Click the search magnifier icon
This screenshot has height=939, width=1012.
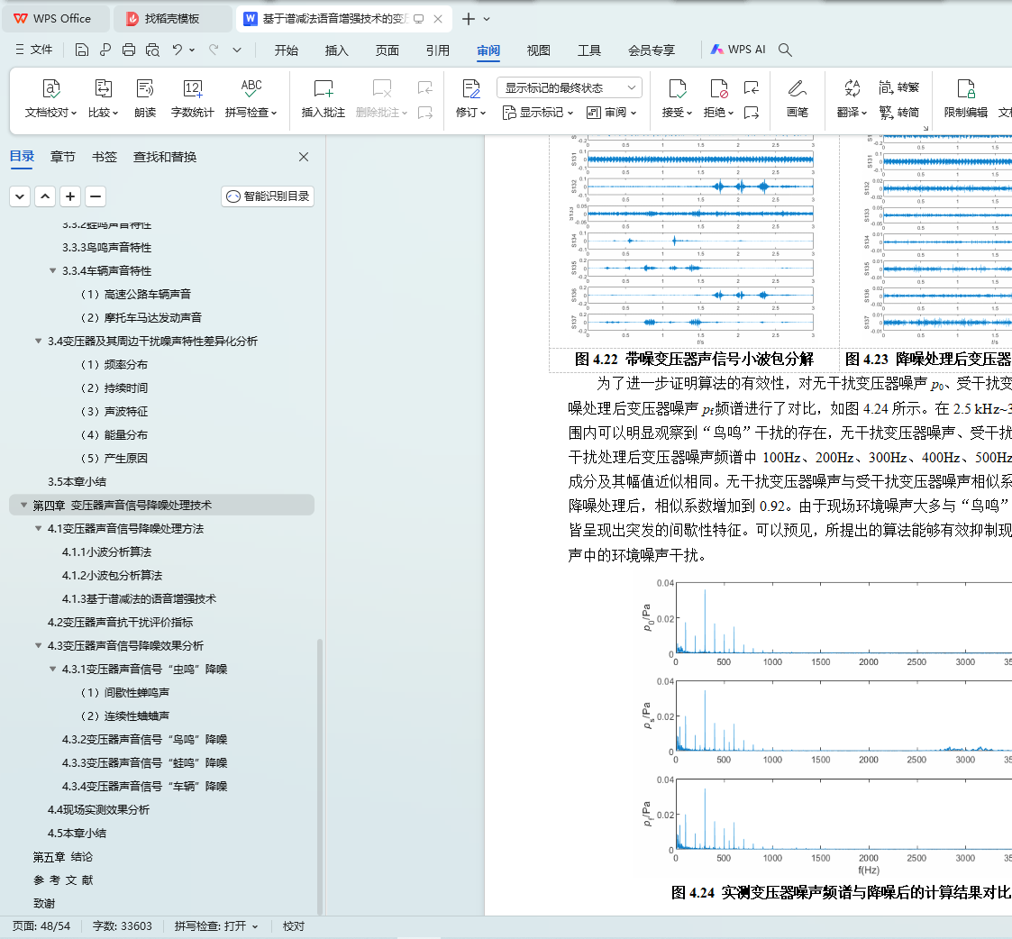pyautogui.click(x=785, y=50)
